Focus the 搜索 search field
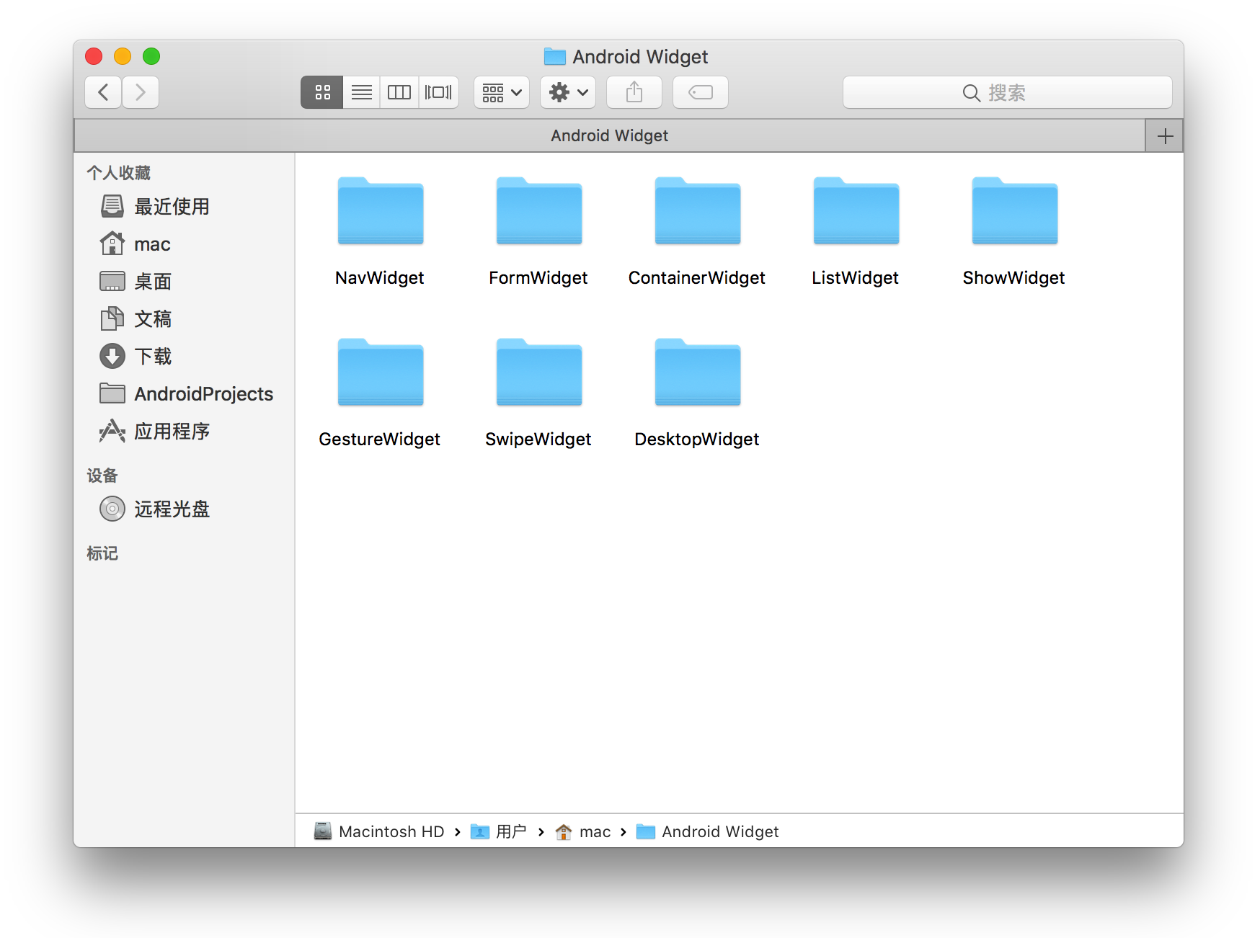 1008,92
